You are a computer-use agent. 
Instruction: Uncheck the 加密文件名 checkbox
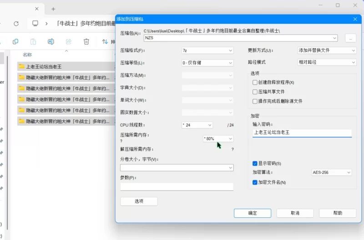255,182
